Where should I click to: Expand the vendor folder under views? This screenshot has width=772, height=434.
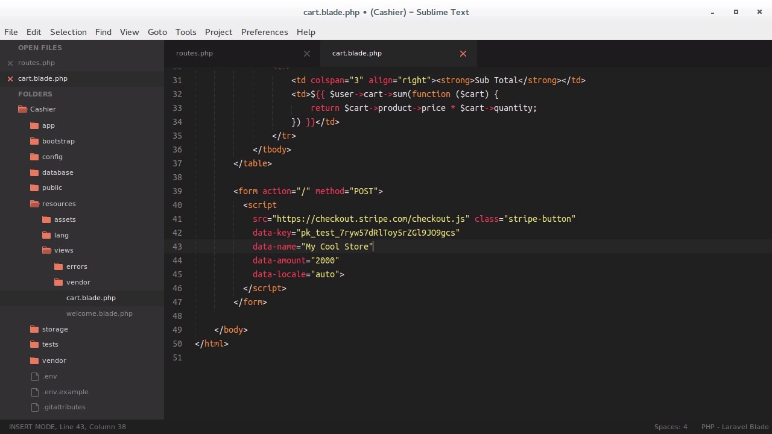pyautogui.click(x=78, y=282)
